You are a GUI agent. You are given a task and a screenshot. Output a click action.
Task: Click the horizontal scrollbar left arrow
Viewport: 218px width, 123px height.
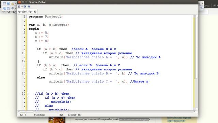click(18, 112)
